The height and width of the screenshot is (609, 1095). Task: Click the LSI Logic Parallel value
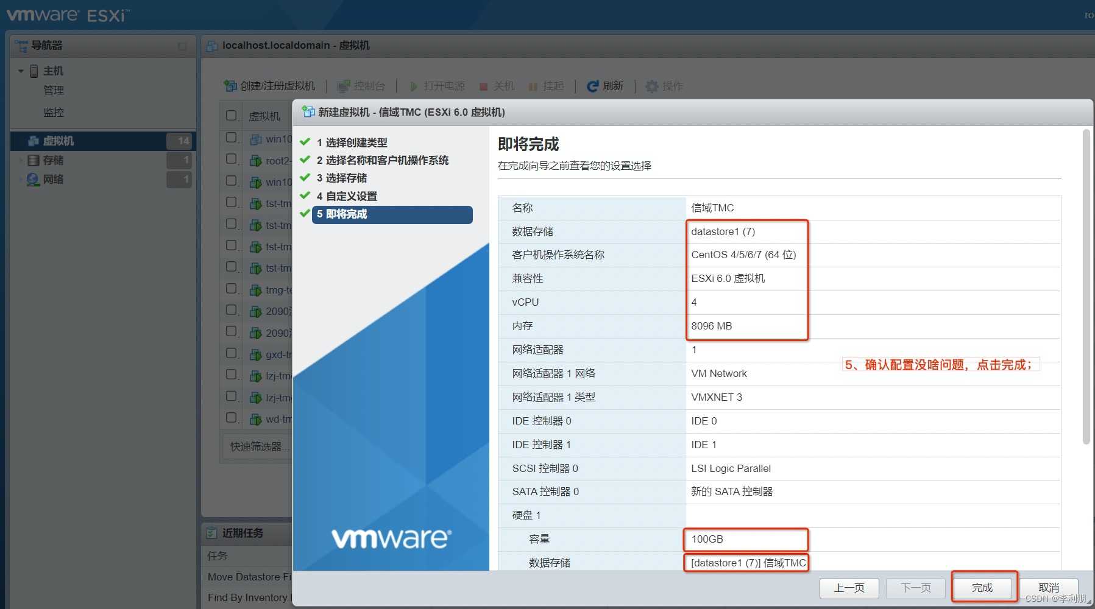(x=731, y=468)
